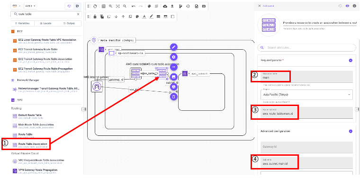Select the purple resources view toggle
360x178 pixels.
click(x=69, y=6)
